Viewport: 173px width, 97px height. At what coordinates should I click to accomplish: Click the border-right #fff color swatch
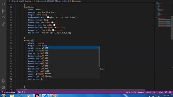coord(54,25)
